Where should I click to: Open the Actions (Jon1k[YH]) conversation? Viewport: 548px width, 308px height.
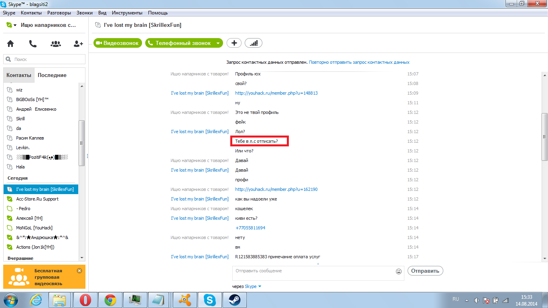coord(41,247)
